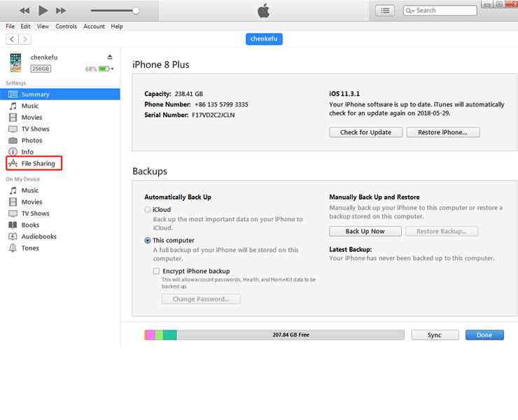Click the serial number F17VD2C2JCLN
This screenshot has height=420, width=518.
click(213, 115)
